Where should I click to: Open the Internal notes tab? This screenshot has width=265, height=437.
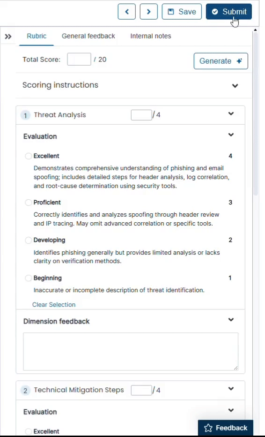coord(151,36)
